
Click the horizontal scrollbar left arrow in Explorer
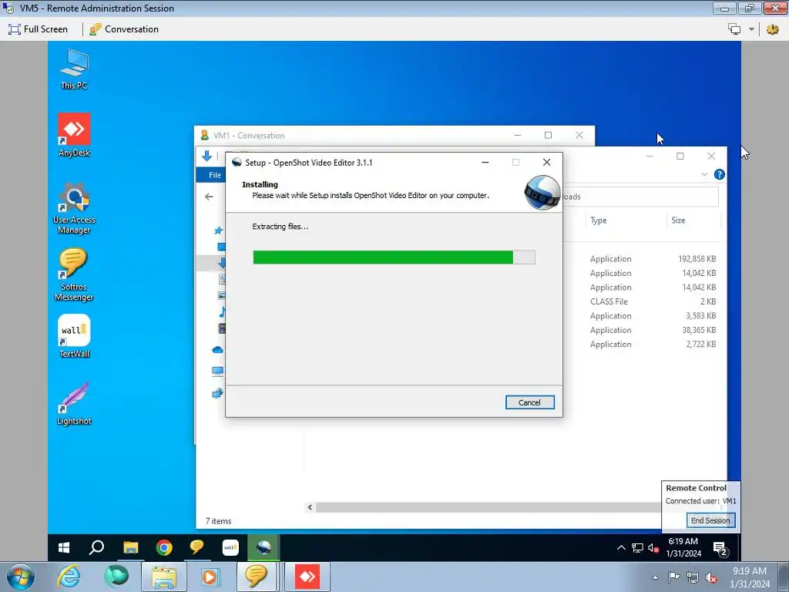(310, 507)
